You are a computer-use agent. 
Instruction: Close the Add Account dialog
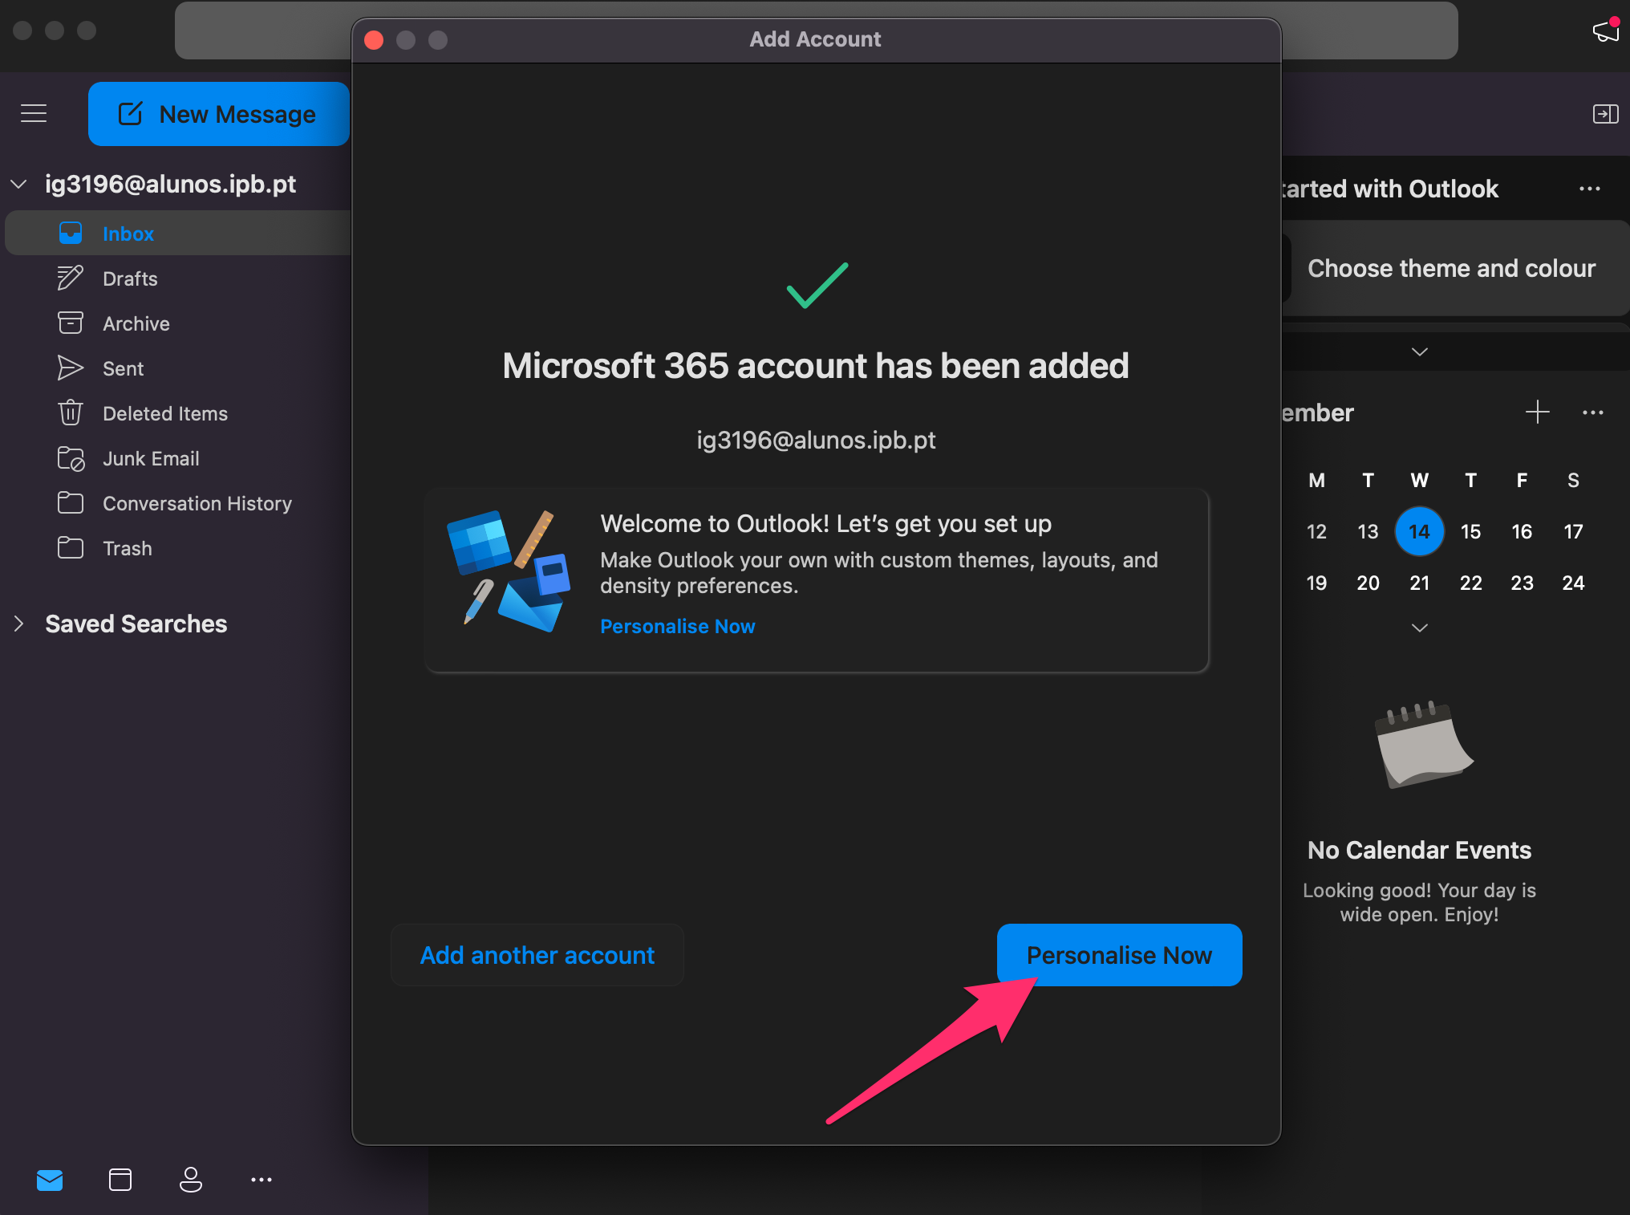click(374, 39)
